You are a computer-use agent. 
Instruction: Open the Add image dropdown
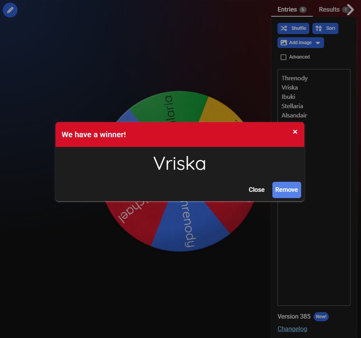tap(300, 43)
